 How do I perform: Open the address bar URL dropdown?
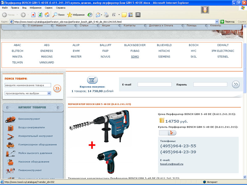coord(217,22)
